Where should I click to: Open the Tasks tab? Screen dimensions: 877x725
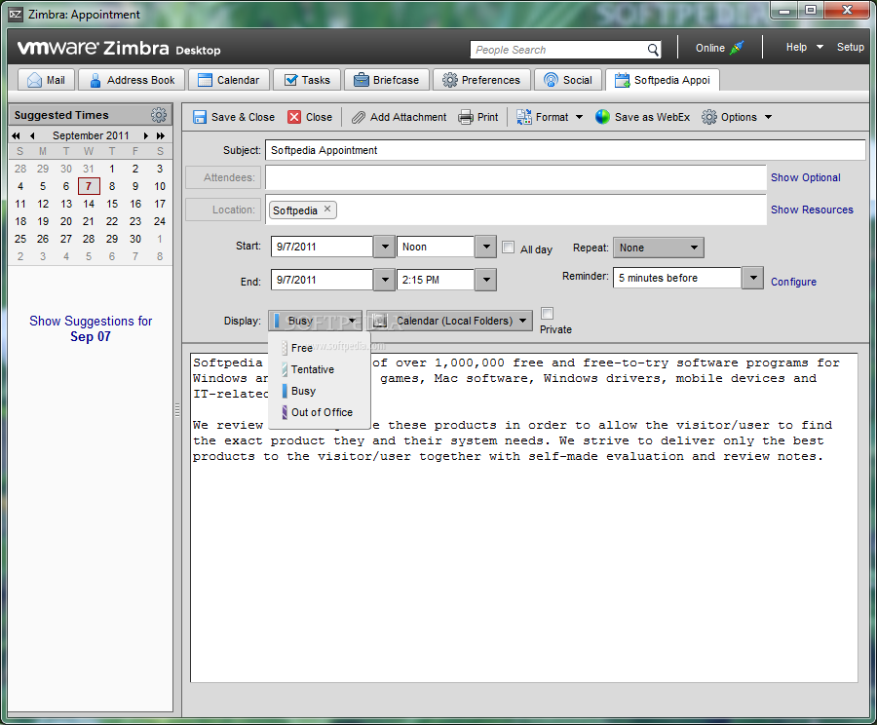coord(307,80)
